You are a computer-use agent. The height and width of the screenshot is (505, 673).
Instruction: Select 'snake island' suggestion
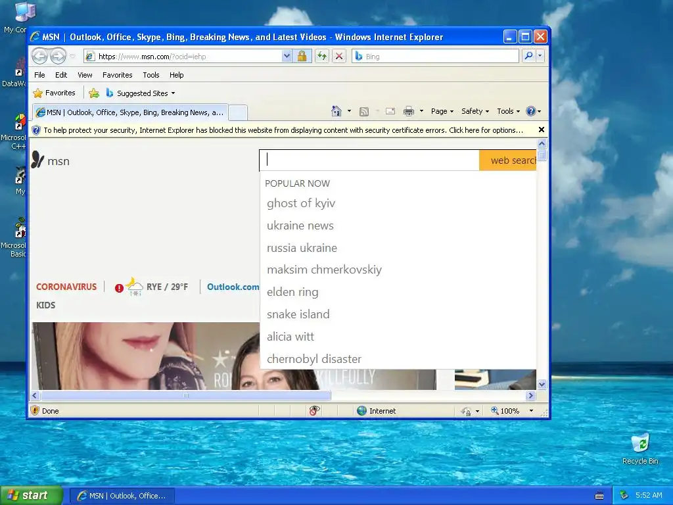(298, 314)
